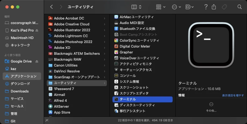Open the grouping grid dropdown

tap(161, 7)
